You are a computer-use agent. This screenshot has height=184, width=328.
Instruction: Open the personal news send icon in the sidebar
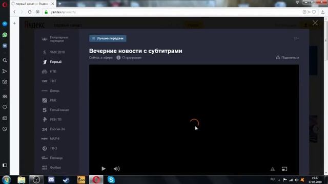click(x=5, y=72)
